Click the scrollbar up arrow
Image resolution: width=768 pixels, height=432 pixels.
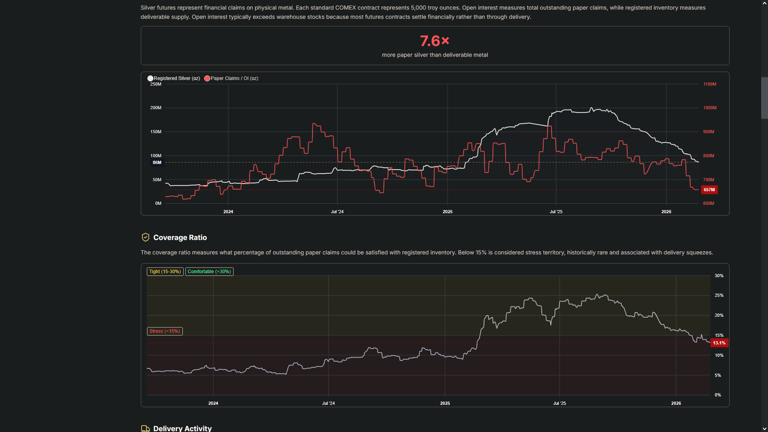764,3
